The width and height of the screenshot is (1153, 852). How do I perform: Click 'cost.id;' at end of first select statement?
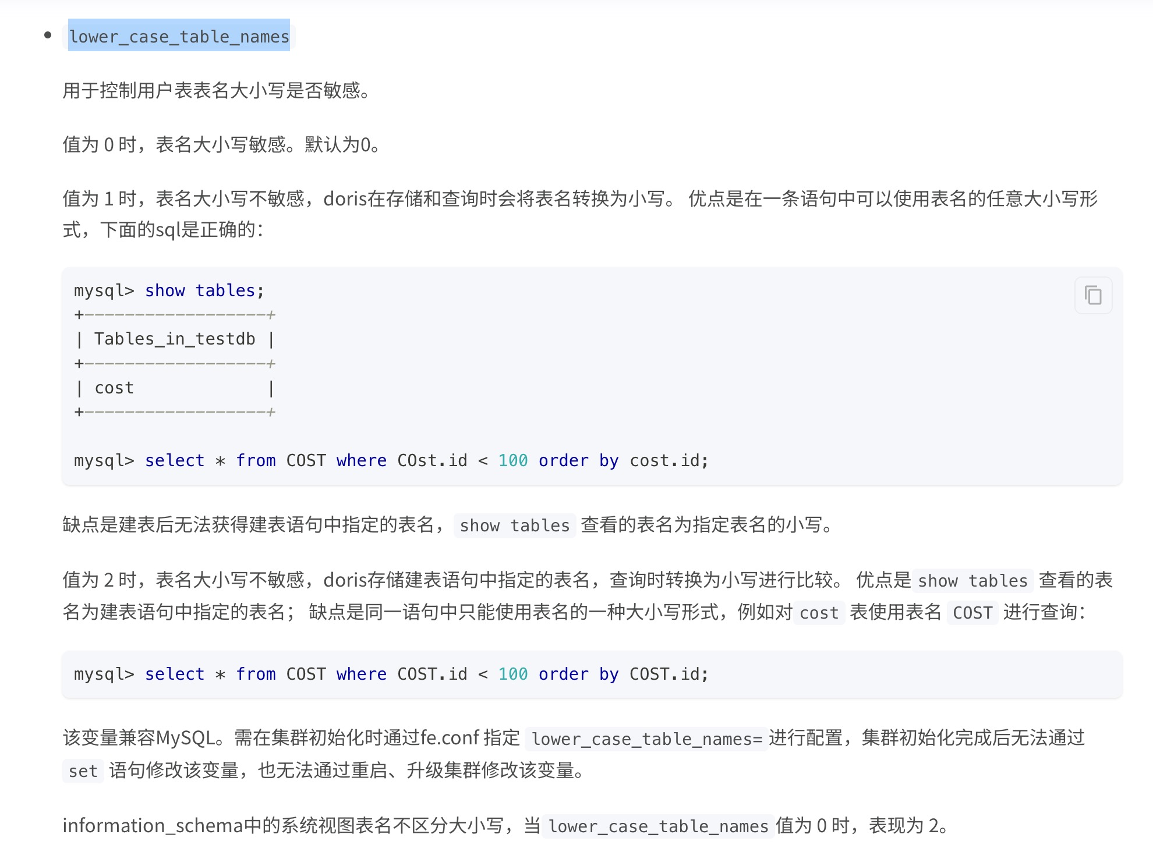pyautogui.click(x=669, y=460)
